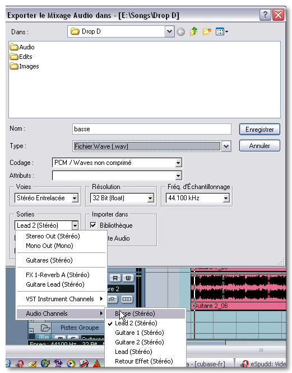
Task: Select Mono Out (Mono) output
Action: tap(49, 246)
